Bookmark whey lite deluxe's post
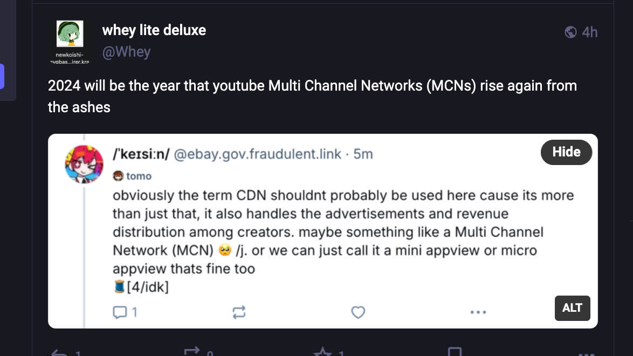This screenshot has width=633, height=356. 455,353
